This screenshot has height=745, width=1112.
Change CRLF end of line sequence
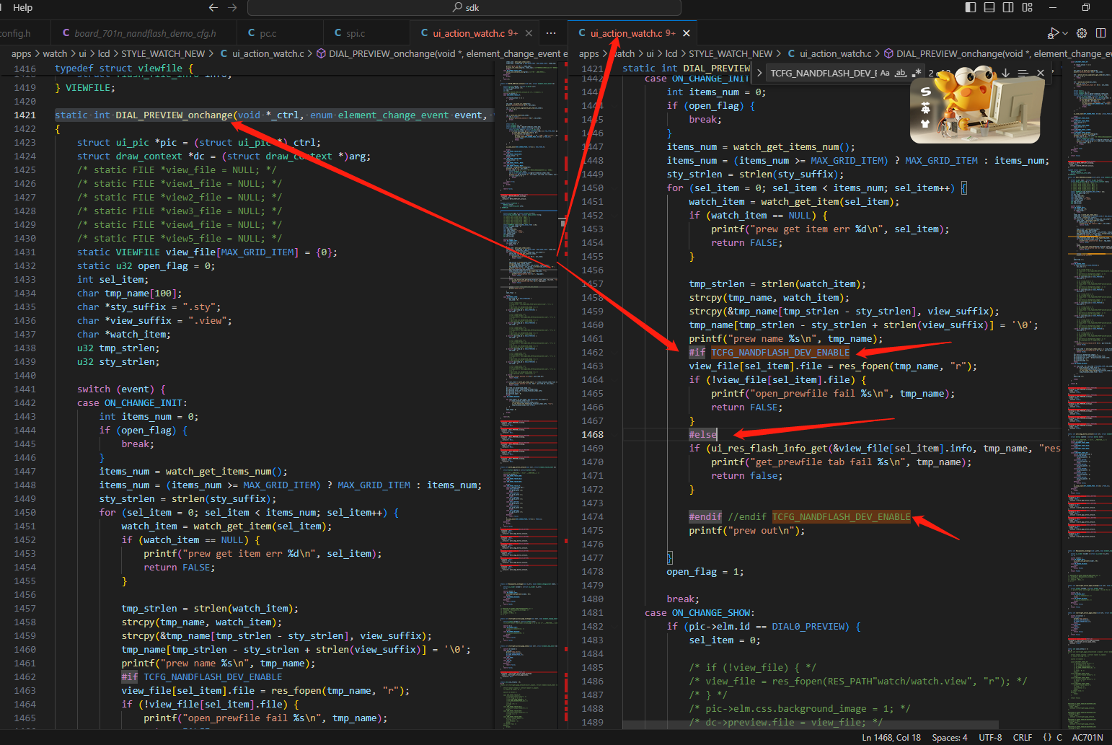(x=1023, y=737)
